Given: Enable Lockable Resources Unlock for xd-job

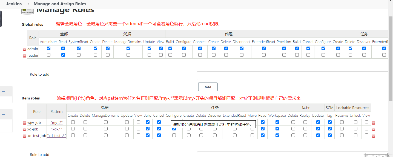Looking at the screenshot, I should pos(355,129).
